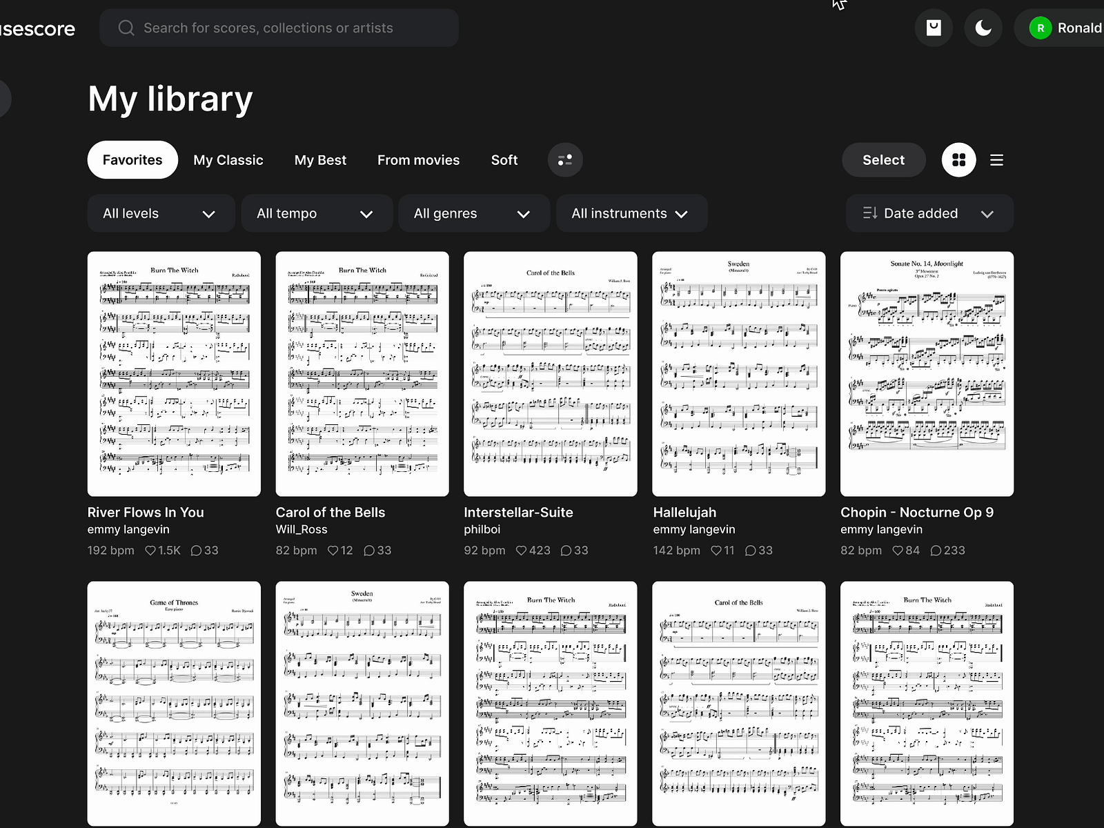Expand the All tempo filter

pyautogui.click(x=317, y=213)
